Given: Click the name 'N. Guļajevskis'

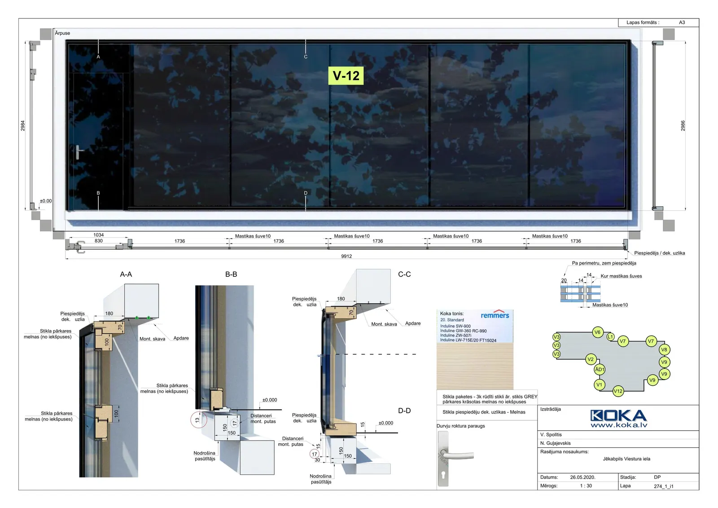Looking at the screenshot, I should [x=556, y=443].
